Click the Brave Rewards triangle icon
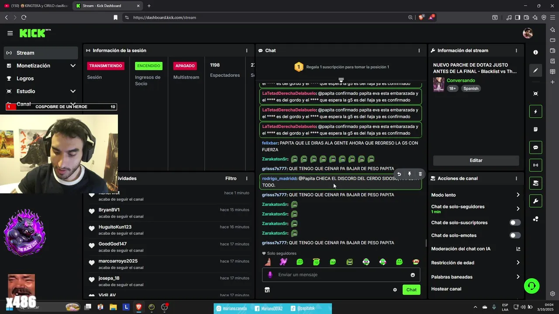This screenshot has height=314, width=559. (432, 17)
